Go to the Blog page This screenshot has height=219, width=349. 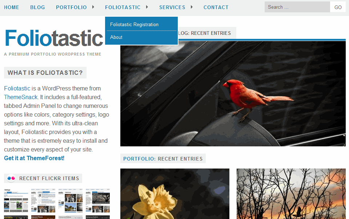coord(37,7)
